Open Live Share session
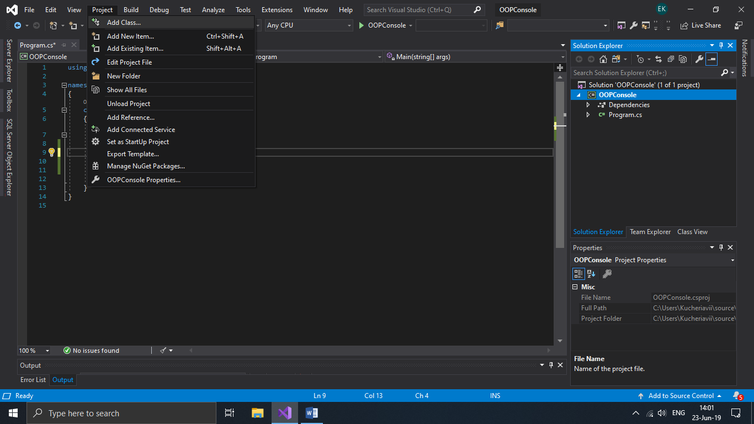Viewport: 754px width, 424px height. coord(700,25)
